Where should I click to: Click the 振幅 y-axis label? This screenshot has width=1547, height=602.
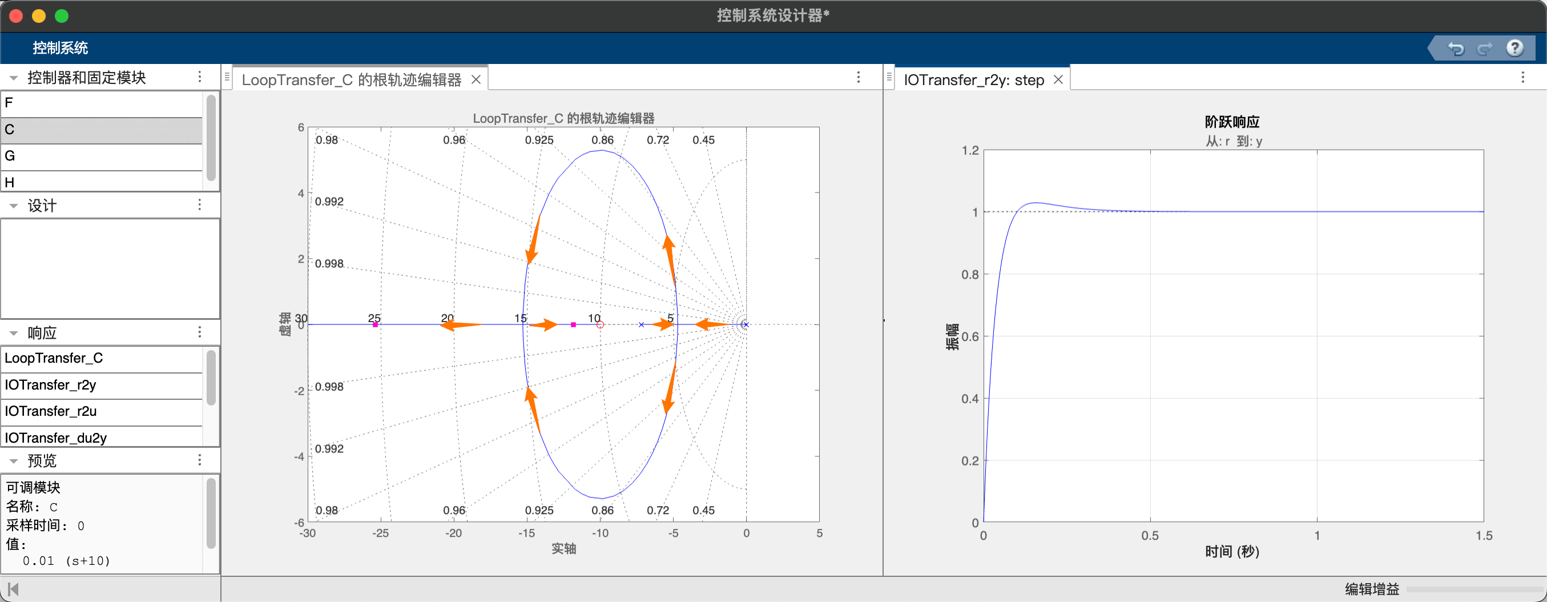[952, 336]
